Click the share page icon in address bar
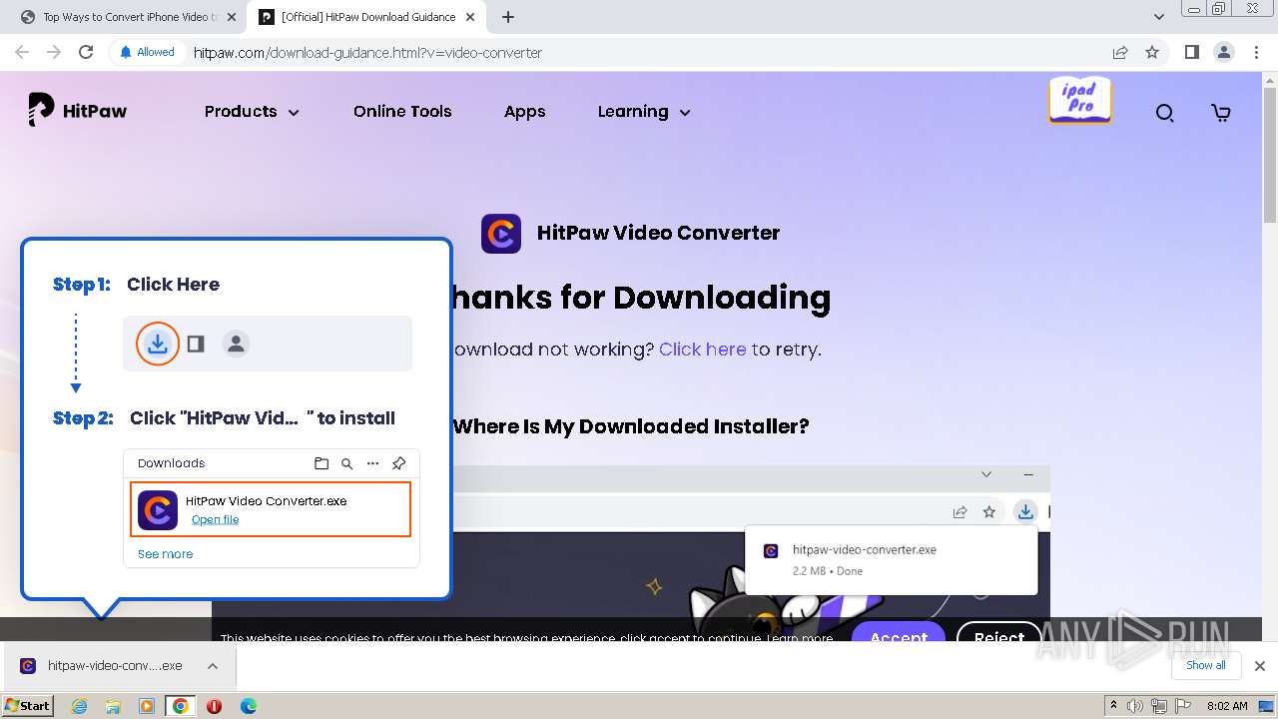 1120,52
